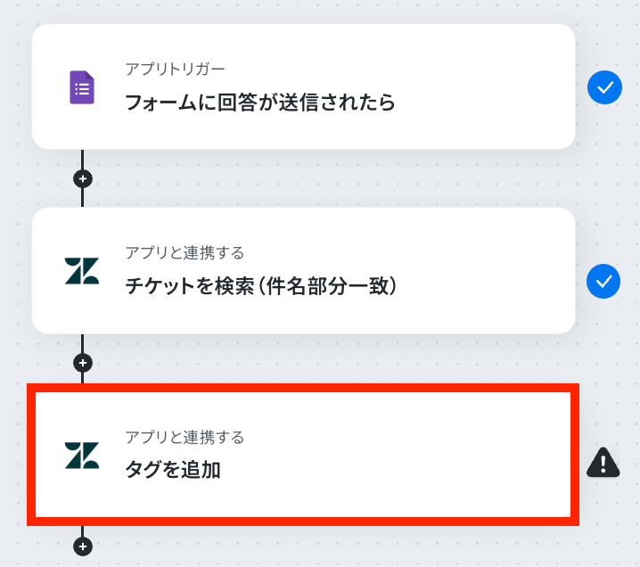Click Zendesk icon on ticket search step
Image resolution: width=640 pixels, height=567 pixels.
pos(82,271)
